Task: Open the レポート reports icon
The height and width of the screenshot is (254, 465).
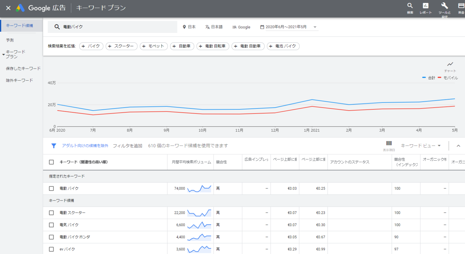Action: 426,8
